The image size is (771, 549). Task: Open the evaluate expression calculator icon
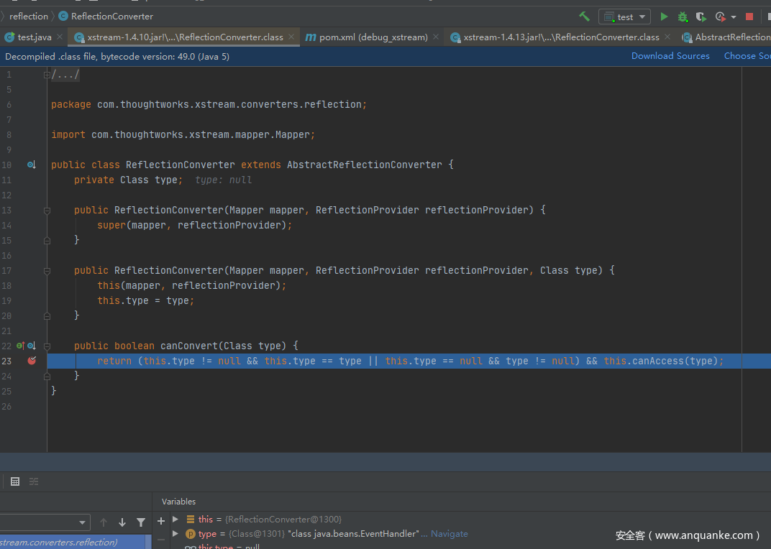[15, 481]
